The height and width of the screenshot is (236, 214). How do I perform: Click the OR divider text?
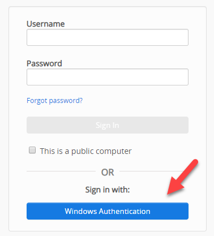pyautogui.click(x=108, y=172)
